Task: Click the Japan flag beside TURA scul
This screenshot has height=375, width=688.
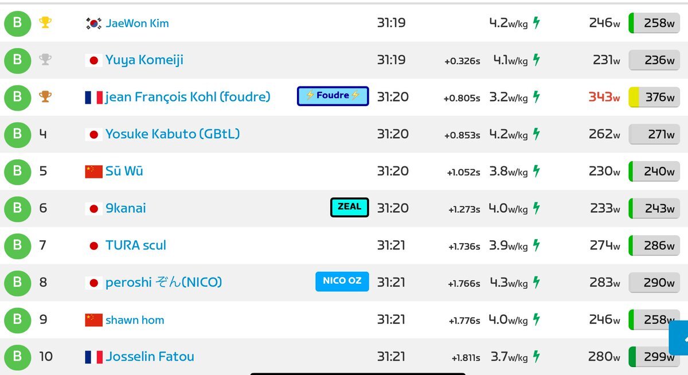Action: pos(94,245)
